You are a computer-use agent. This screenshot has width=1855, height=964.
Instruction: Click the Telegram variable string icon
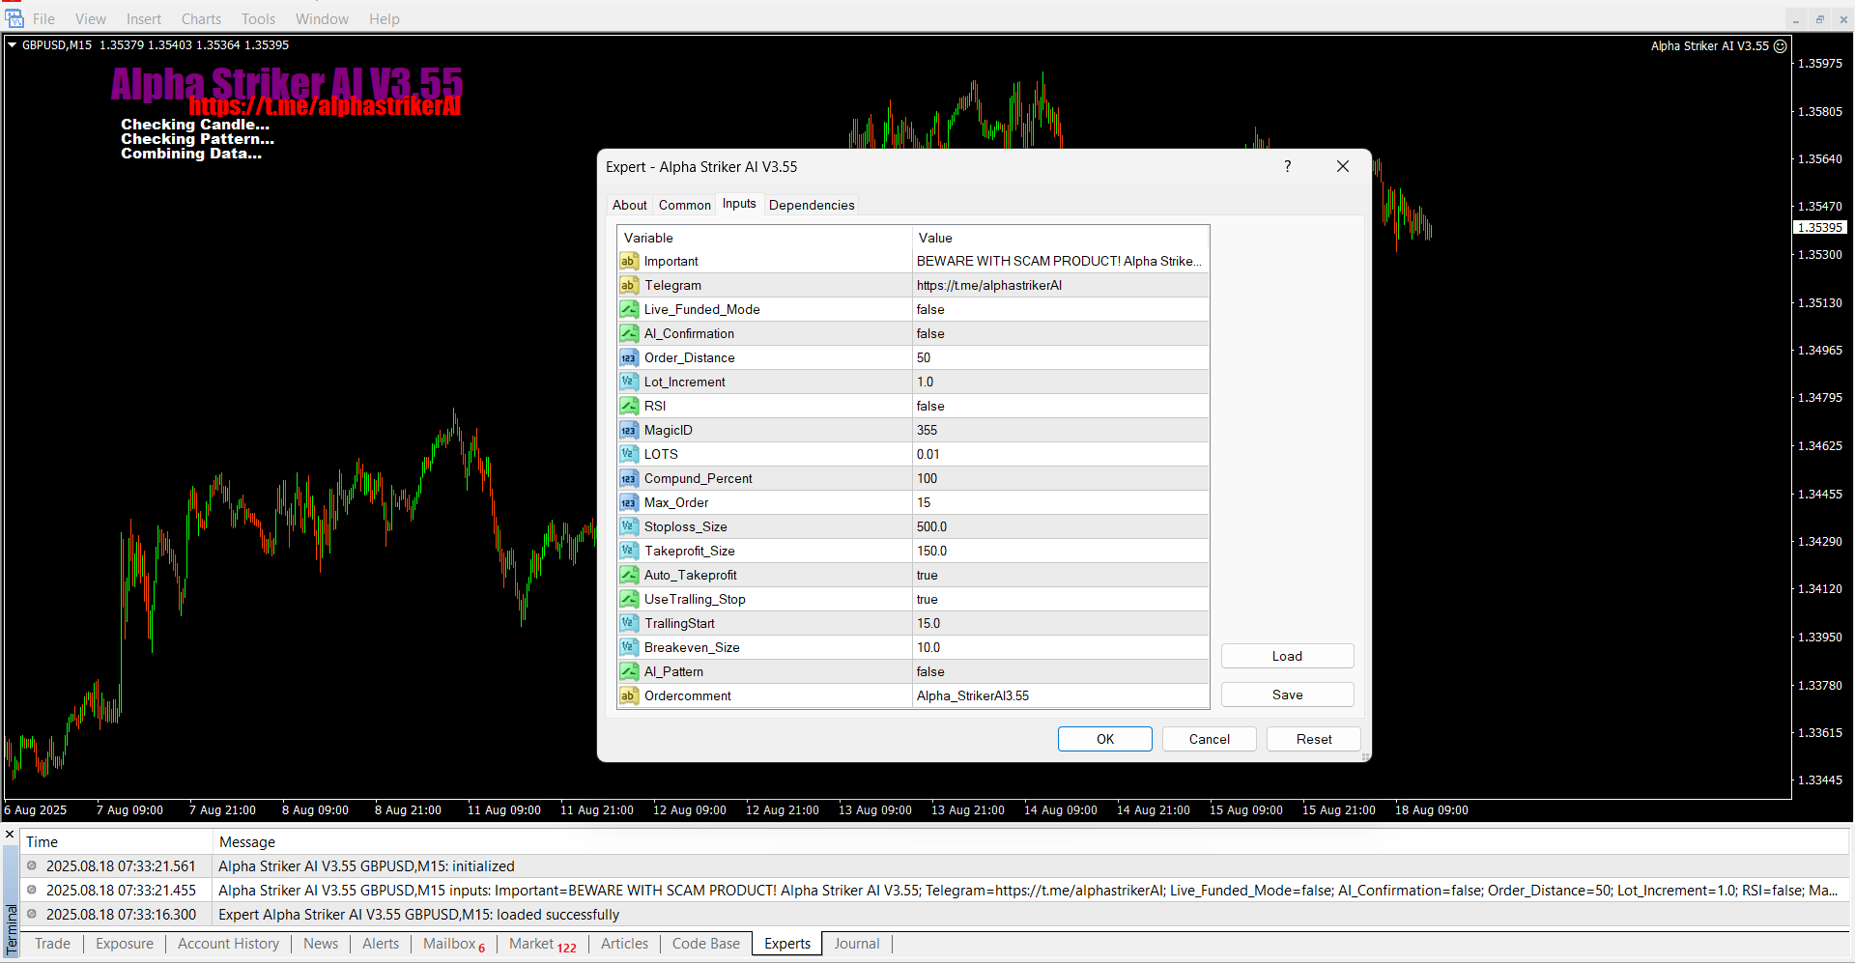tap(629, 285)
